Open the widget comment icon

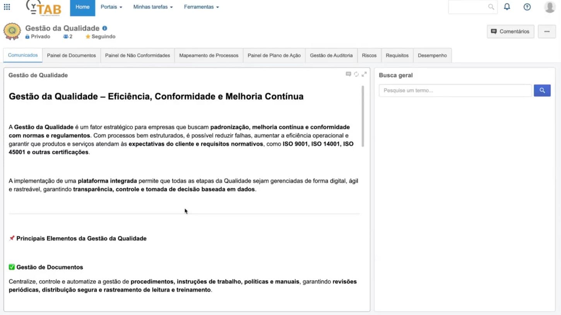click(x=348, y=74)
